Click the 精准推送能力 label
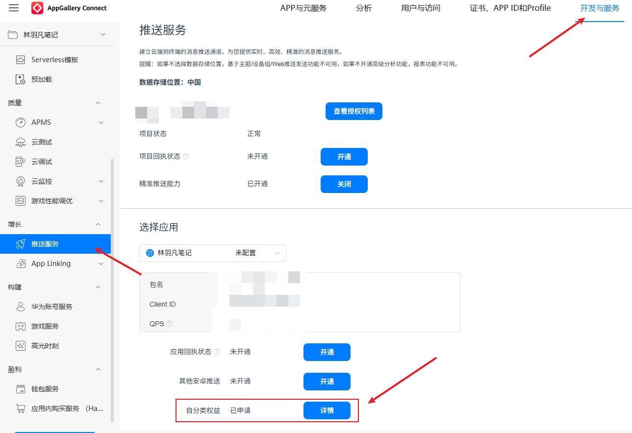 160,184
